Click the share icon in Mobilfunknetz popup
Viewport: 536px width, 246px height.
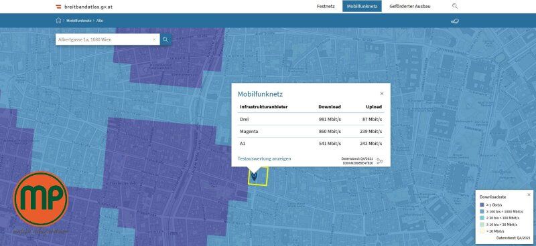tap(380, 161)
